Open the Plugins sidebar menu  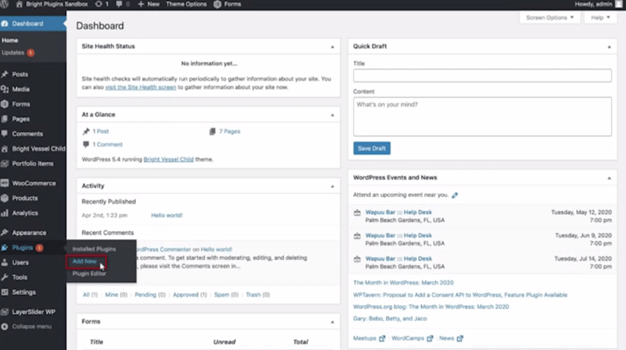pos(33,247)
